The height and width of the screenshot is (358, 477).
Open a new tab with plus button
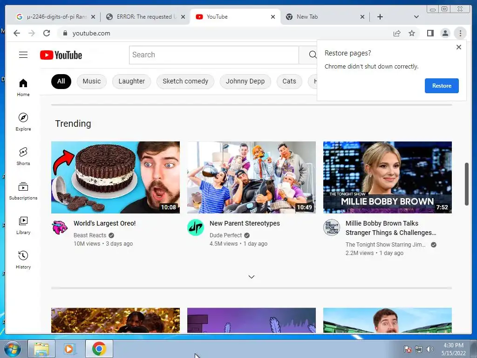(380, 17)
